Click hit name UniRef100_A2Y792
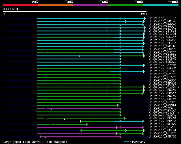This screenshot has width=181, height=144. 162,74
